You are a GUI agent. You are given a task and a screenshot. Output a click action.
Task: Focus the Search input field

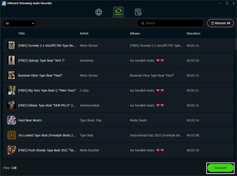170,23
